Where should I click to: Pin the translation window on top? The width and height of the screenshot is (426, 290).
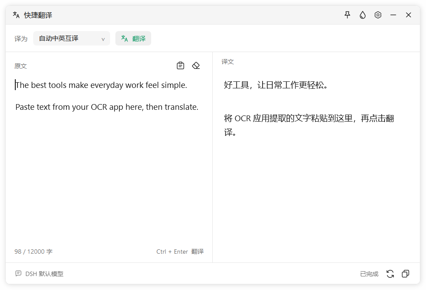click(347, 15)
